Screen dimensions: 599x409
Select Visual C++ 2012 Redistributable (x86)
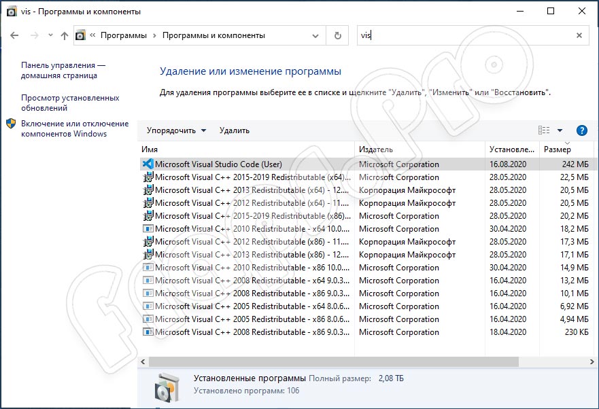pos(367,242)
